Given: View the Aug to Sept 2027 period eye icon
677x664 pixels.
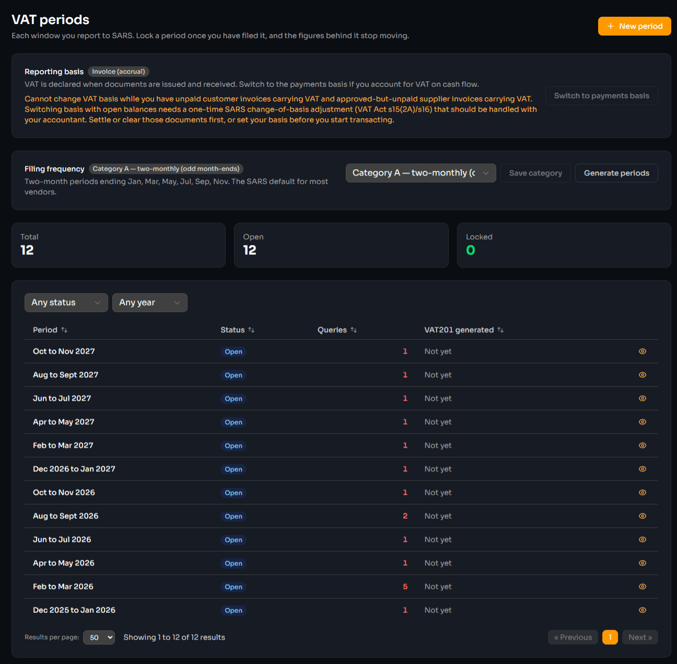Looking at the screenshot, I should [x=643, y=375].
